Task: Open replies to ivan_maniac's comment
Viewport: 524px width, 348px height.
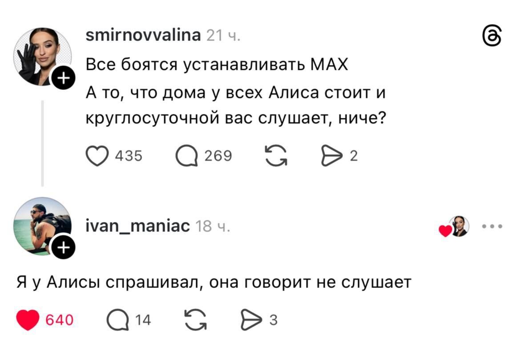Action: click(x=120, y=319)
